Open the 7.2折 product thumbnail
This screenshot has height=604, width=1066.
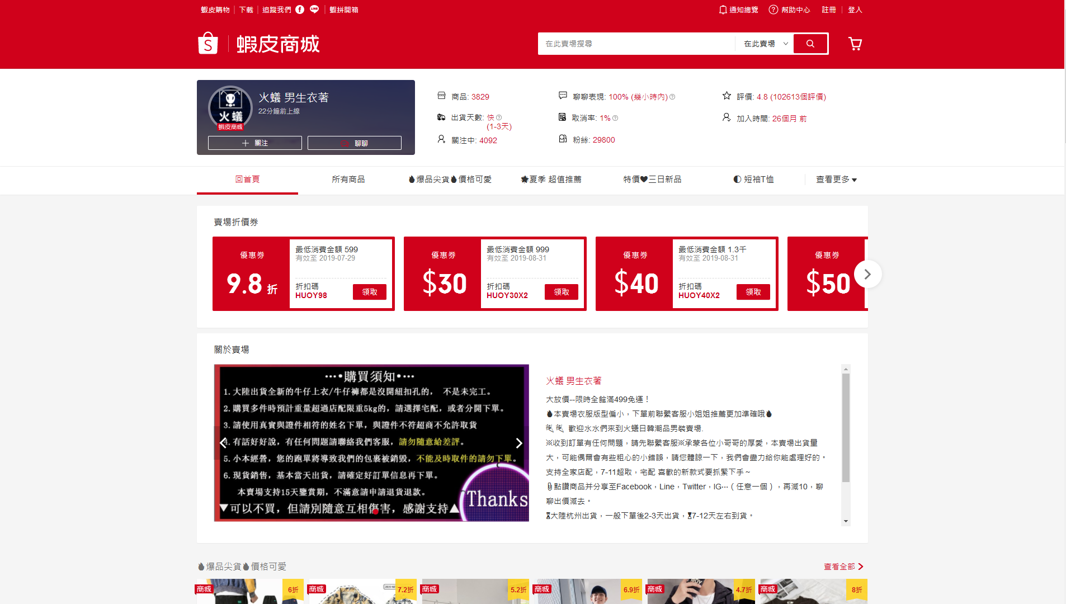(363, 591)
